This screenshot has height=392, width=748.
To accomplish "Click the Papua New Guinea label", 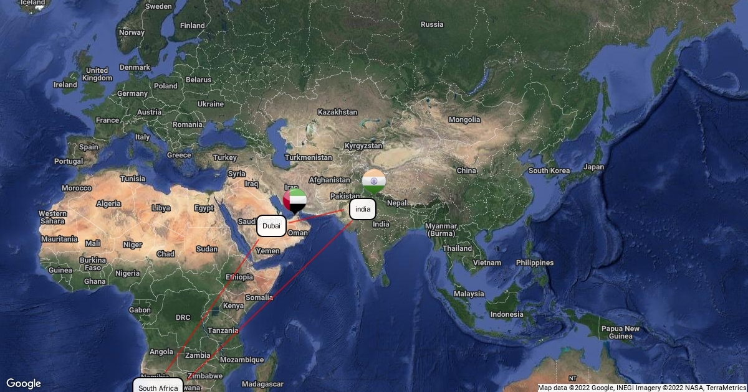I will click(620, 332).
